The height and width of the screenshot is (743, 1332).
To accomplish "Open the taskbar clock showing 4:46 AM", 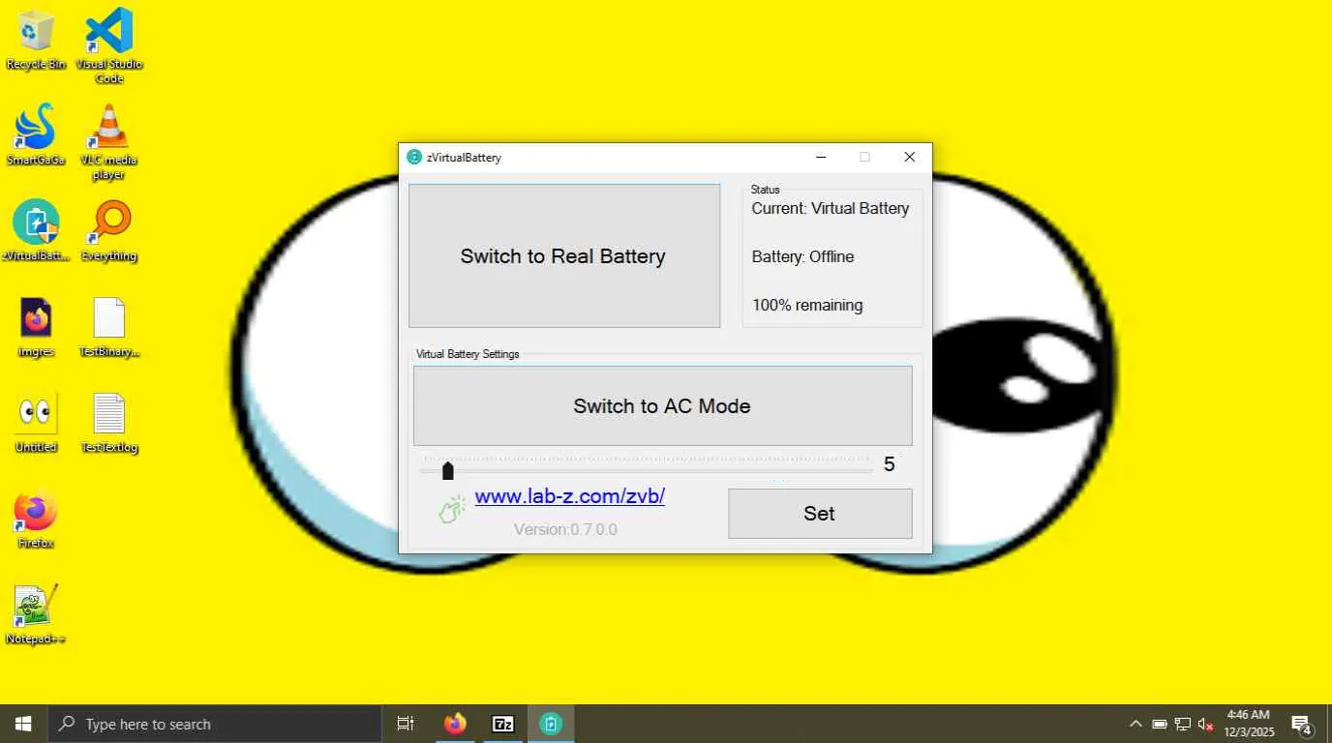I will 1250,724.
